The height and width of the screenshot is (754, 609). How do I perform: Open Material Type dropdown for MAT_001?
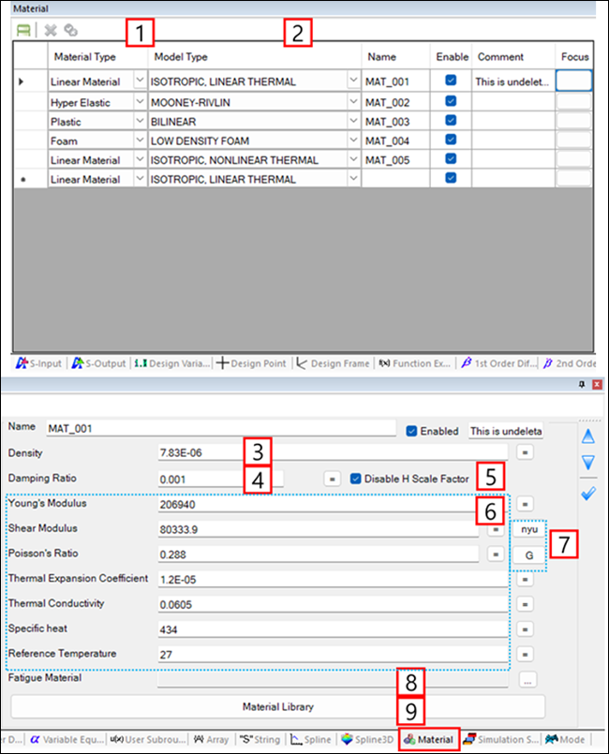(x=140, y=81)
